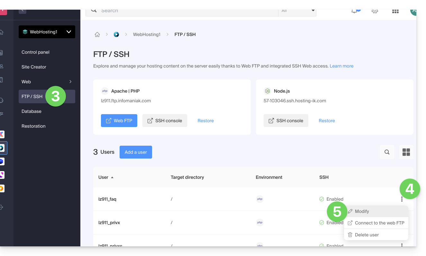Open the orange play product in the left strip
Screen dimensions: 426x256
tap(2, 188)
